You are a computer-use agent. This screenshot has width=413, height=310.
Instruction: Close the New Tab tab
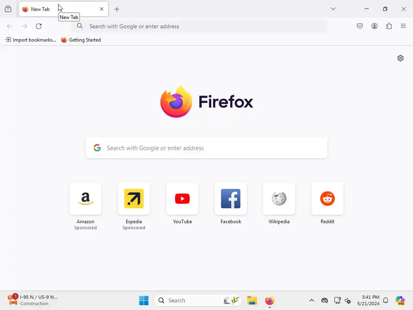tap(101, 9)
